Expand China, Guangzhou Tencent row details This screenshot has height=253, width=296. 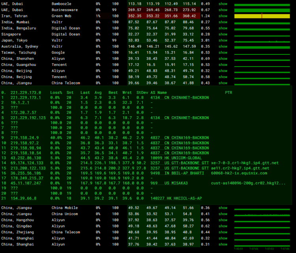tap(223, 65)
